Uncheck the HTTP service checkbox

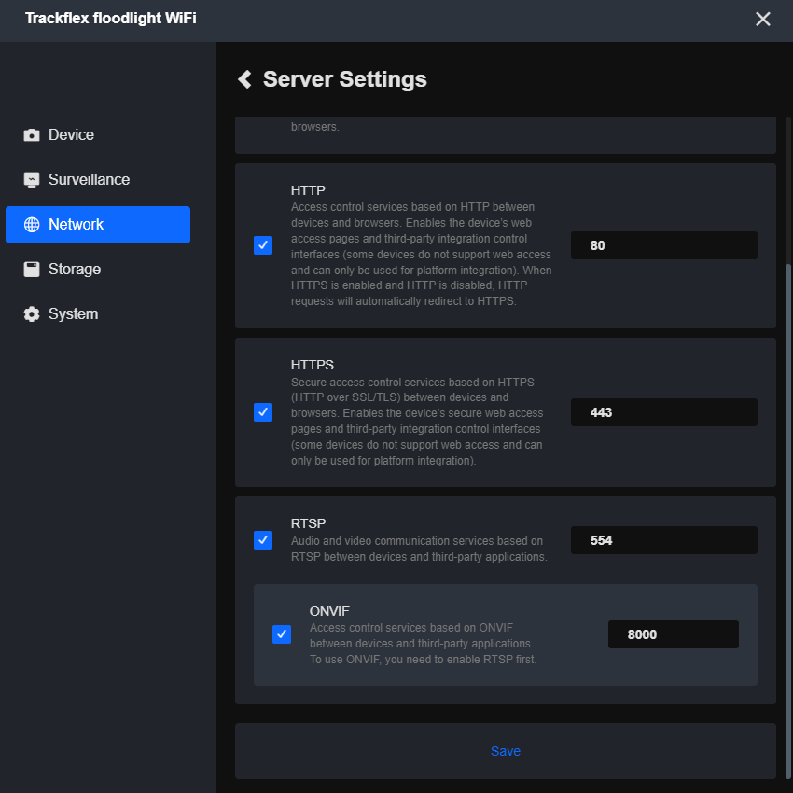coord(263,245)
